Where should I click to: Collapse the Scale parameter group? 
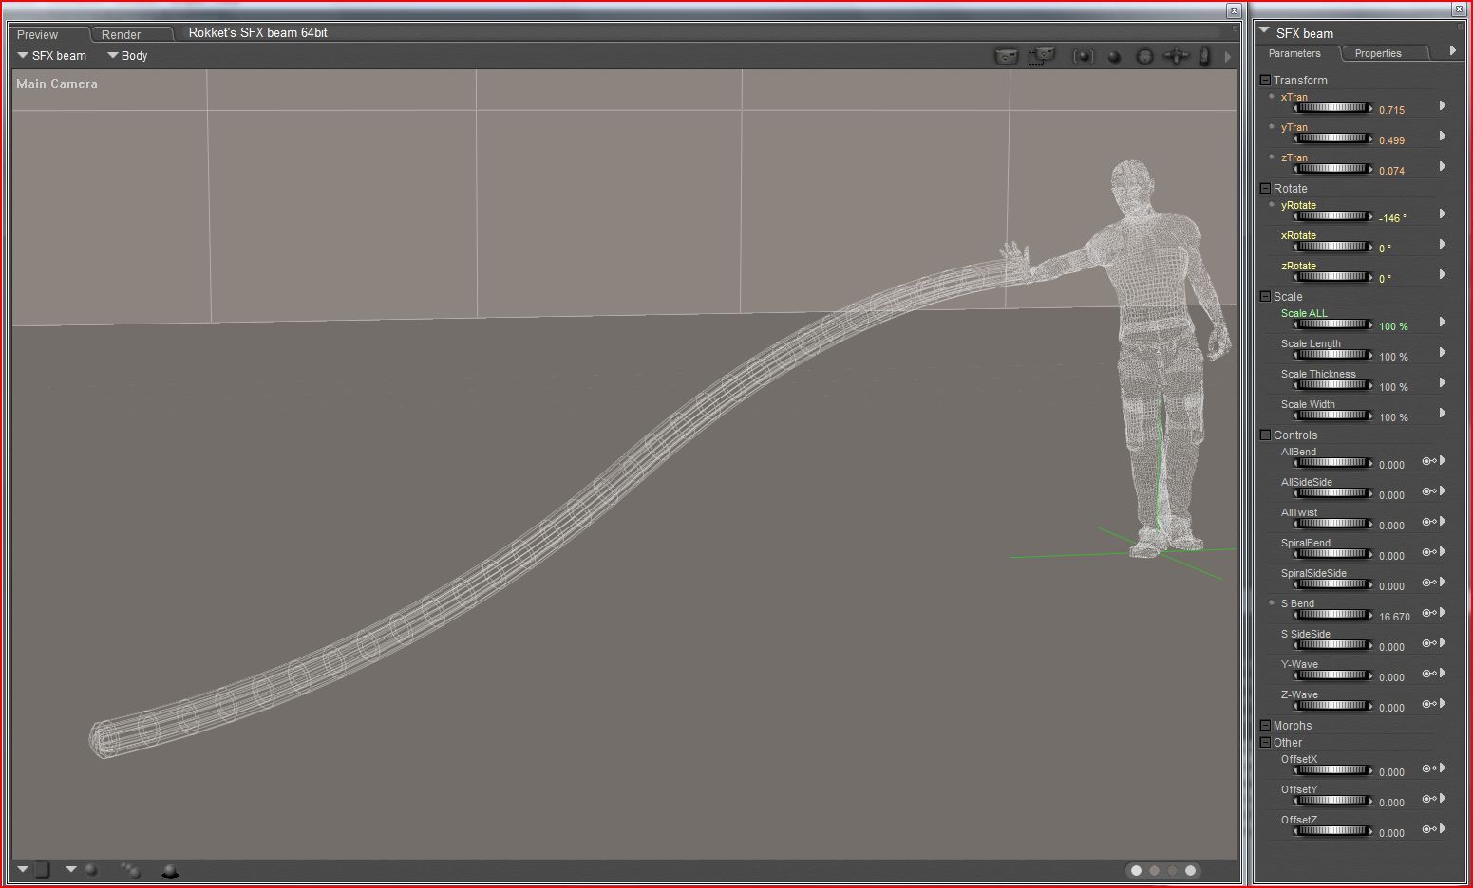1265,297
